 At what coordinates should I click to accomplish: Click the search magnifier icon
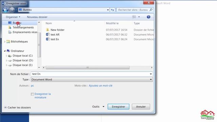(151, 10)
